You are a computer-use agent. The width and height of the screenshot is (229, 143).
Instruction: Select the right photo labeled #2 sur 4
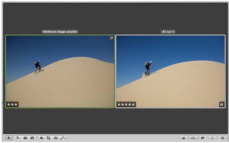point(170,71)
